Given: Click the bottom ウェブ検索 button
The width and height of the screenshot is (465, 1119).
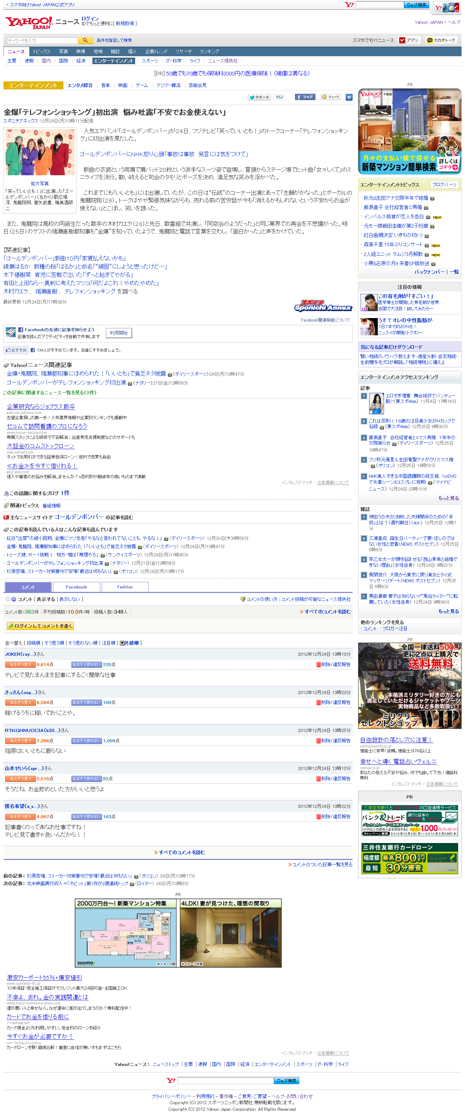Looking at the screenshot, I should (x=286, y=1080).
